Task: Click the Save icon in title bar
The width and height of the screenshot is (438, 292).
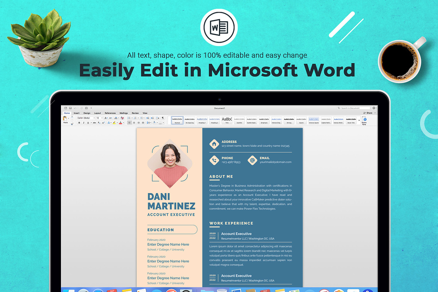Action: pyautogui.click(x=70, y=108)
